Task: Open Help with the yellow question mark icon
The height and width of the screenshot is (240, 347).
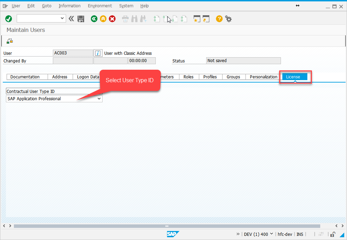Action: [219, 19]
